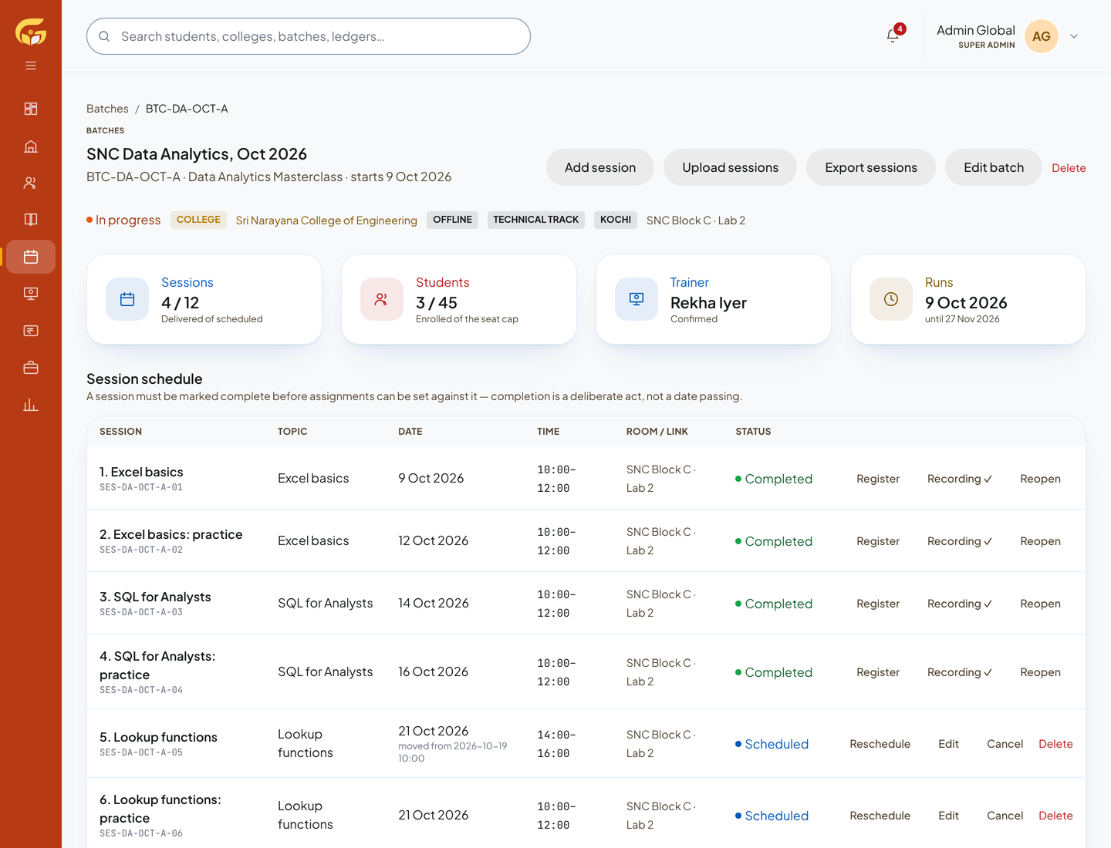Cancel session 5 Lookup functions
Image resolution: width=1111 pixels, height=848 pixels.
click(1005, 744)
